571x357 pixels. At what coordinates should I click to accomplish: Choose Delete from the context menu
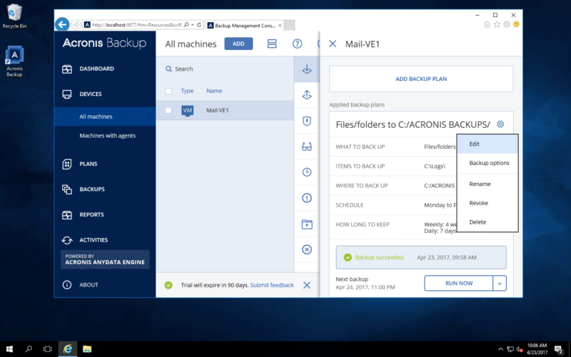click(488, 222)
